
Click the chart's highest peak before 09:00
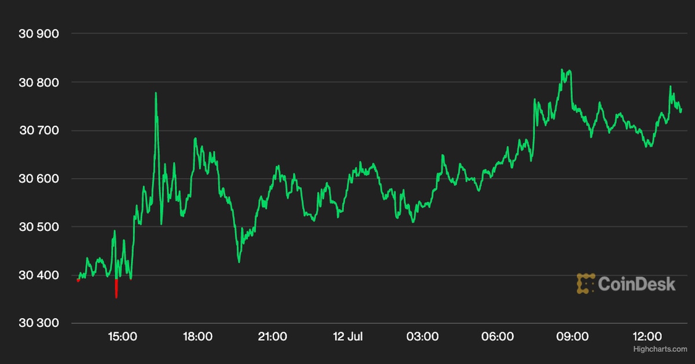(562, 71)
